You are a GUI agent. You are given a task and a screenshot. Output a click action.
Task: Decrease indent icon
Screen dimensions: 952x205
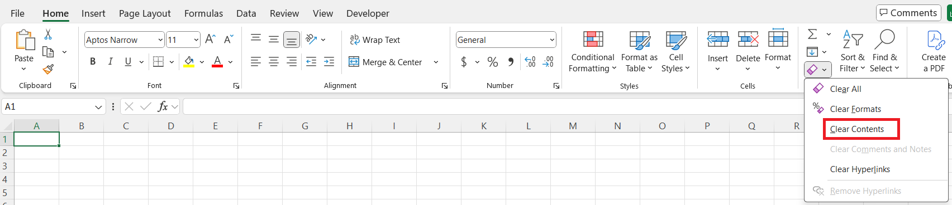point(311,62)
